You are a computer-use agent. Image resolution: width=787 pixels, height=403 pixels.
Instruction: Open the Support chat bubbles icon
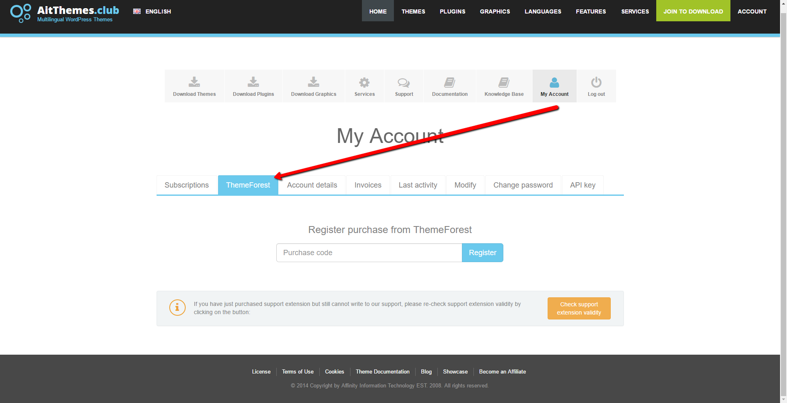point(404,83)
